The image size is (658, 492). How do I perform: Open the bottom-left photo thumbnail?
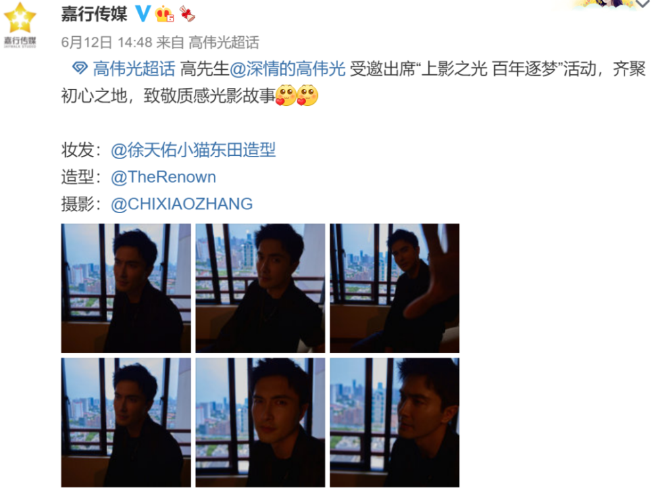tap(126, 422)
